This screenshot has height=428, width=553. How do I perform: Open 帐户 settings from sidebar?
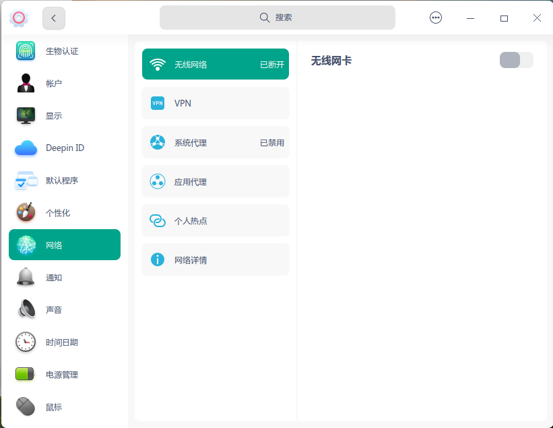pyautogui.click(x=25, y=83)
